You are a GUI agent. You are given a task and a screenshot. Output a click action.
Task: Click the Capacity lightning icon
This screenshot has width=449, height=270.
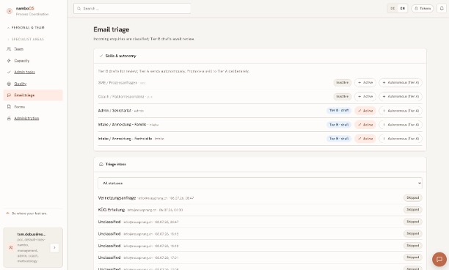9,61
